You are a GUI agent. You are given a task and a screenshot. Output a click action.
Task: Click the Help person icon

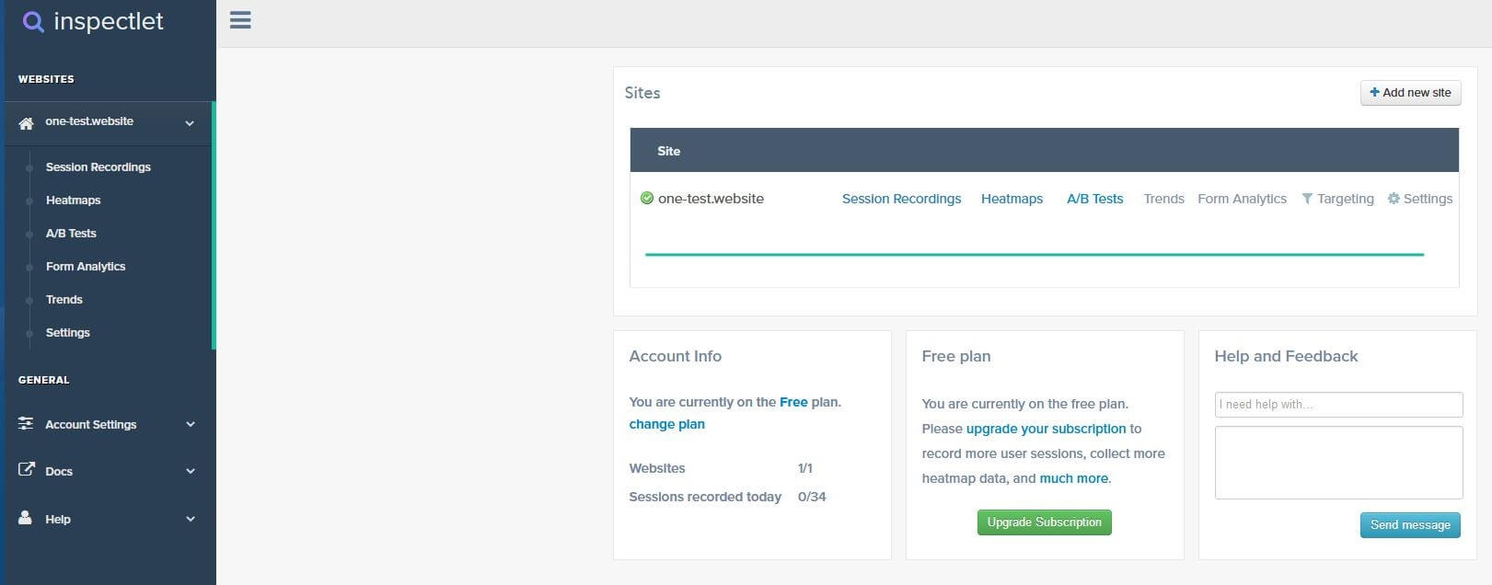pos(26,518)
